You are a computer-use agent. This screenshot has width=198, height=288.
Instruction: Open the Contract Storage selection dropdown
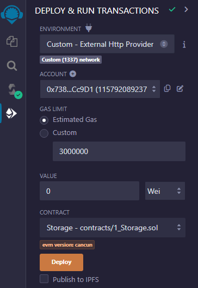113,228
